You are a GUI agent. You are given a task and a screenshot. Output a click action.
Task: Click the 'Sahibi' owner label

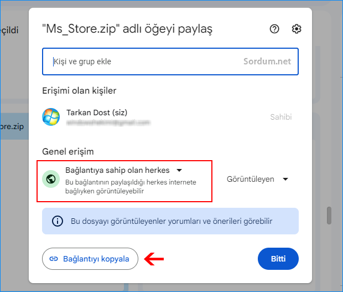(x=280, y=117)
